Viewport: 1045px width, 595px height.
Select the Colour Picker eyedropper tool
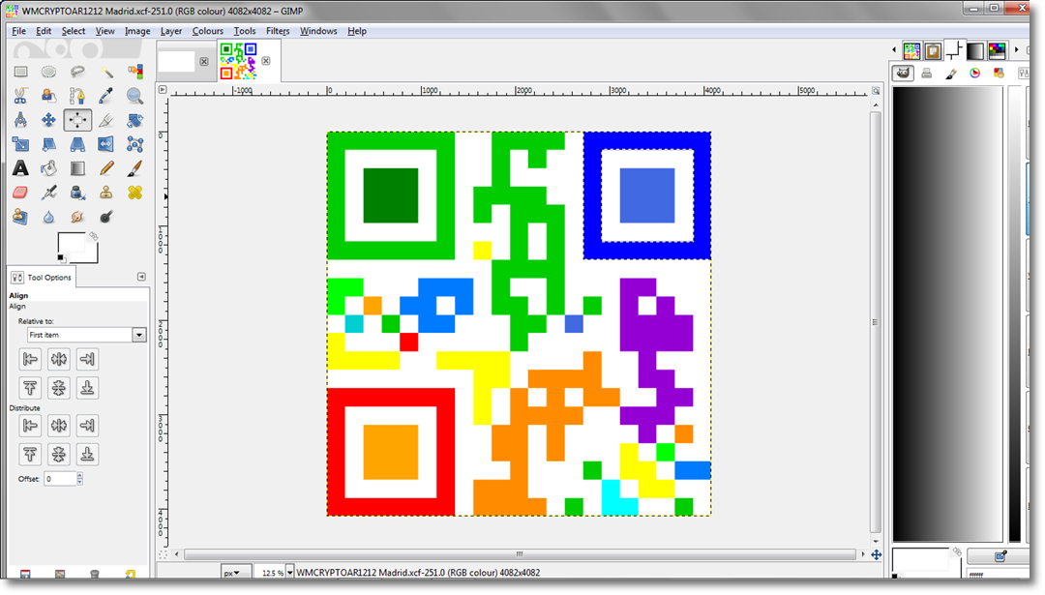[106, 96]
